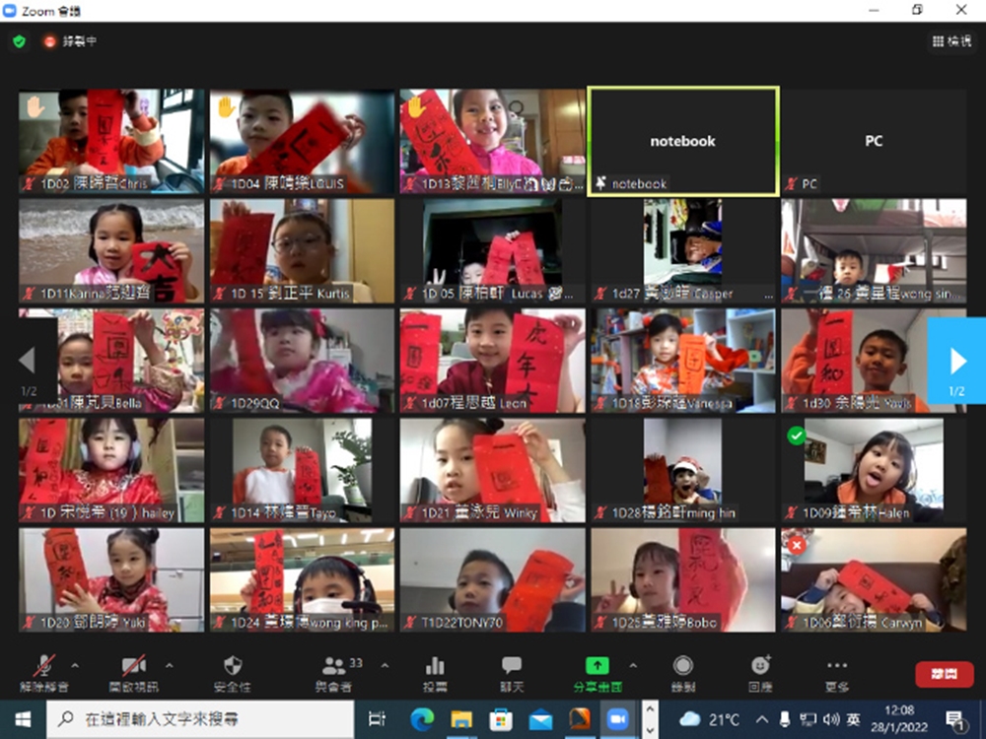
Task: Show hidden system tray icons
Action: pyautogui.click(x=762, y=719)
